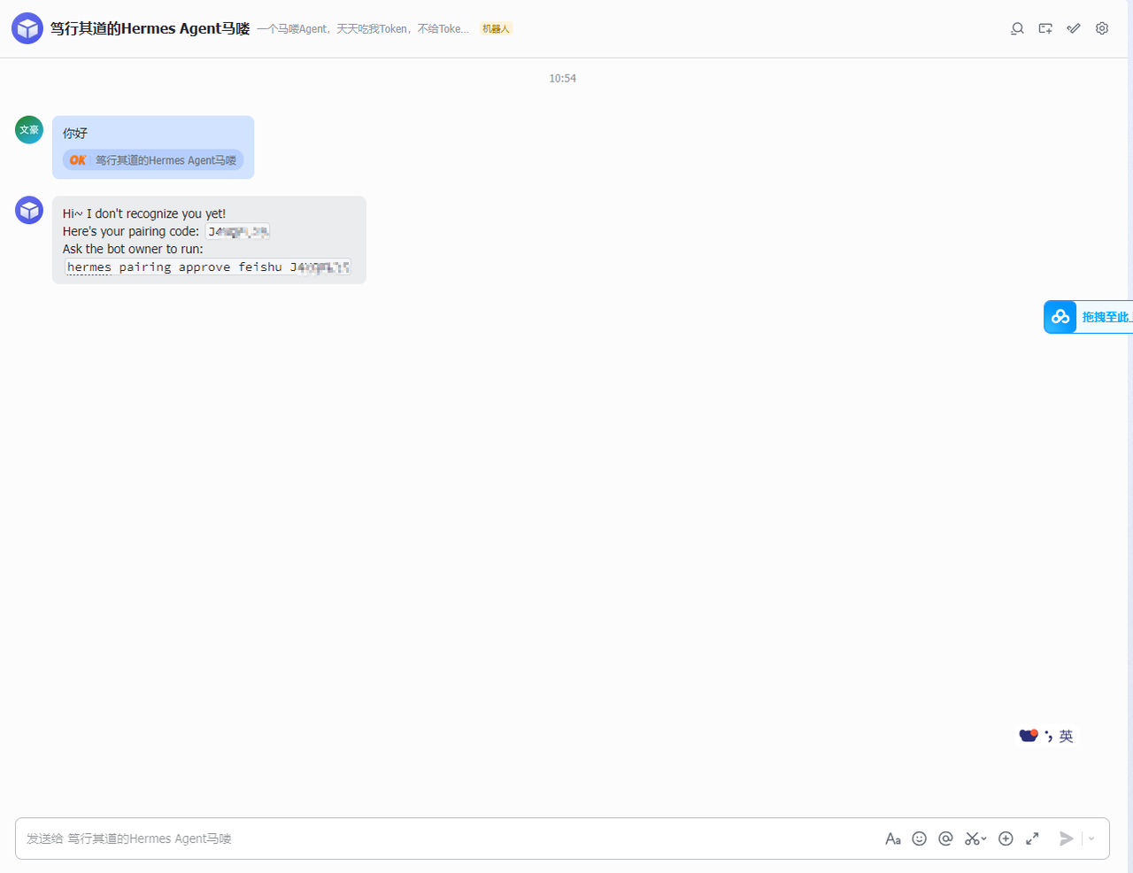The height and width of the screenshot is (873, 1133).
Task: Click the hermes pairing approve feishu command
Action: pyautogui.click(x=208, y=267)
